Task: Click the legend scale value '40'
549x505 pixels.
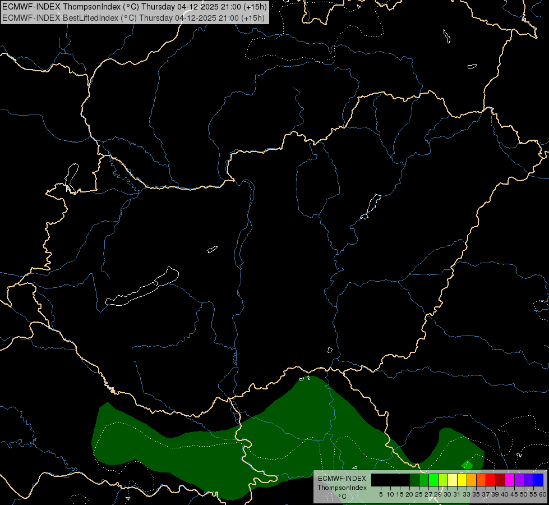Action: click(x=505, y=494)
